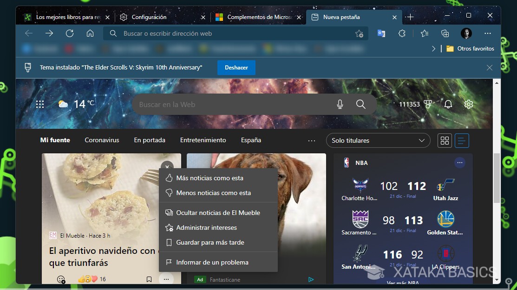
Task: Open the Extensions puzzle icon
Action: tap(402, 33)
